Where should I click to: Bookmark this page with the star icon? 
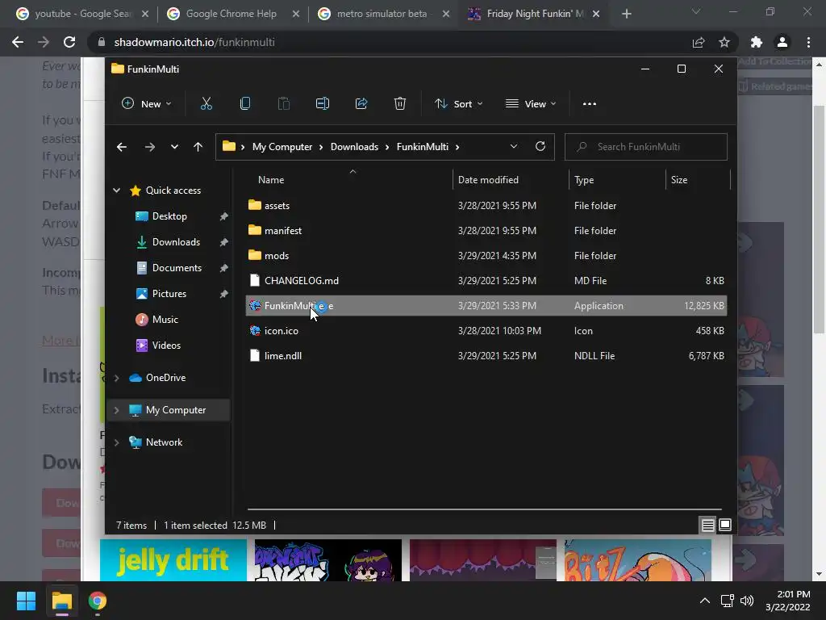coord(724,42)
